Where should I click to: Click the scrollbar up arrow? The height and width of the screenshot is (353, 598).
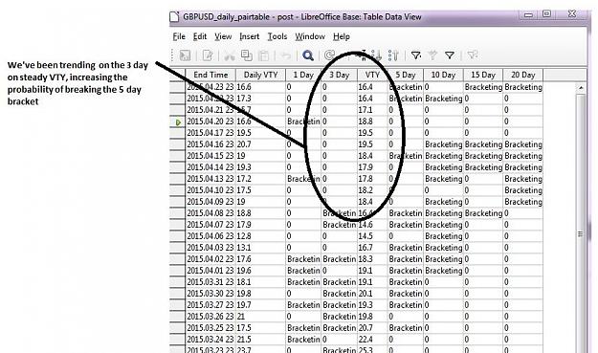(581, 88)
